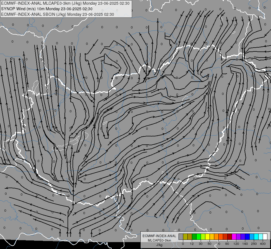The image size is (271, 249).
Task: Click the 'ECMWF-INDEX-ANAL MLCAPE0-3km' title line
Action: pyautogui.click(x=65, y=3)
